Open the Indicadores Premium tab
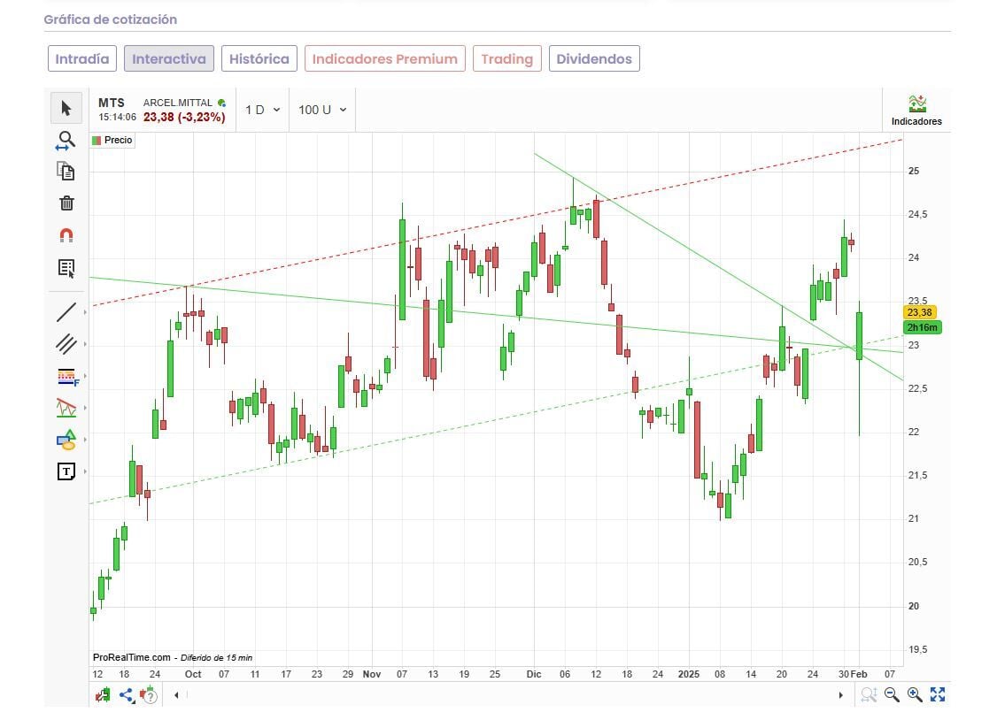 pos(384,59)
